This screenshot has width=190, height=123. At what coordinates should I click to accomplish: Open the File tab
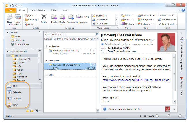pos(10,10)
